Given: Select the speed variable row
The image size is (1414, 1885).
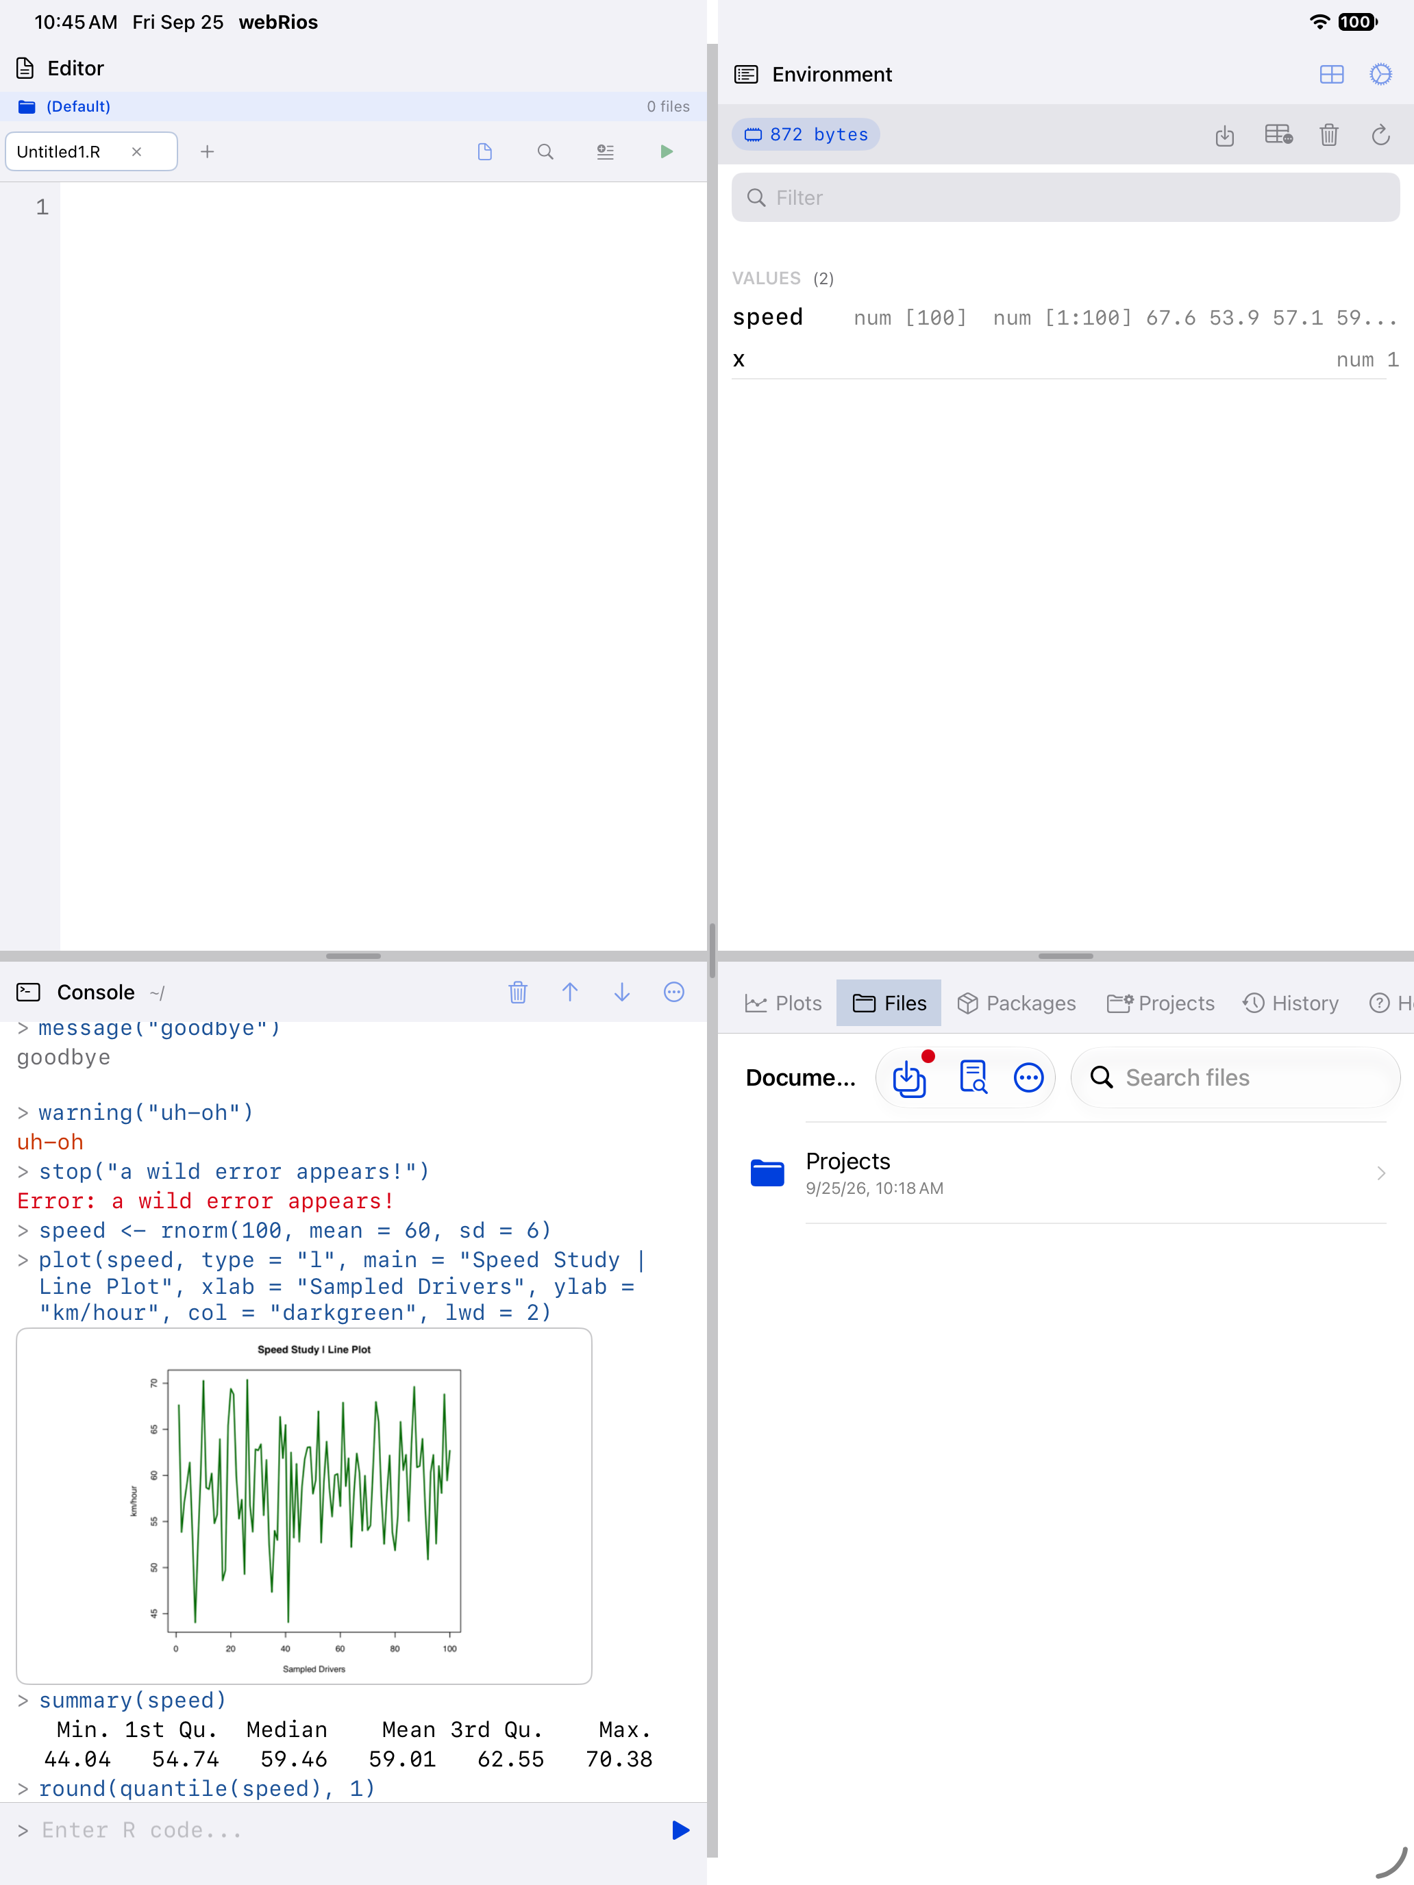Looking at the screenshot, I should 1065,317.
